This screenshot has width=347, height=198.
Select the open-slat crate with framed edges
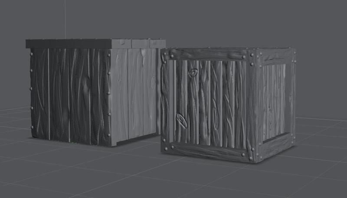[x=228, y=105]
